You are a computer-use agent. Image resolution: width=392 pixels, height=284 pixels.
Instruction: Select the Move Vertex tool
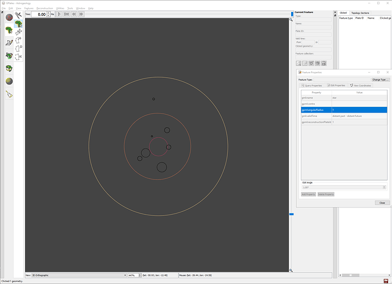[x=18, y=32]
